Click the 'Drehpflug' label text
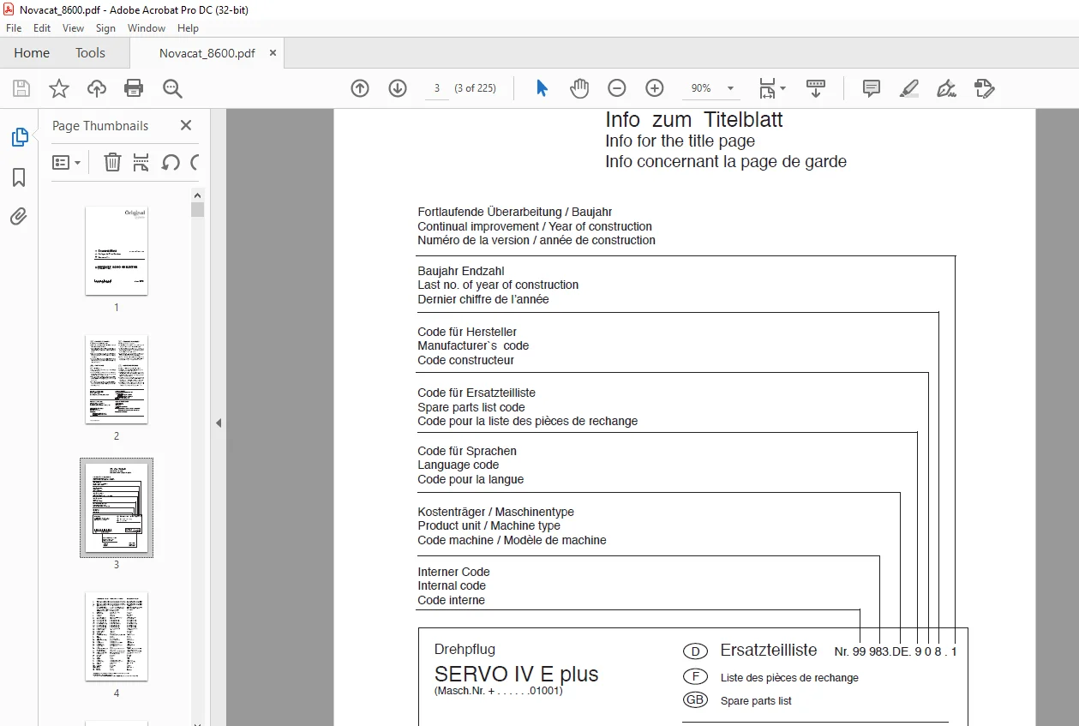1079x726 pixels. tap(465, 650)
